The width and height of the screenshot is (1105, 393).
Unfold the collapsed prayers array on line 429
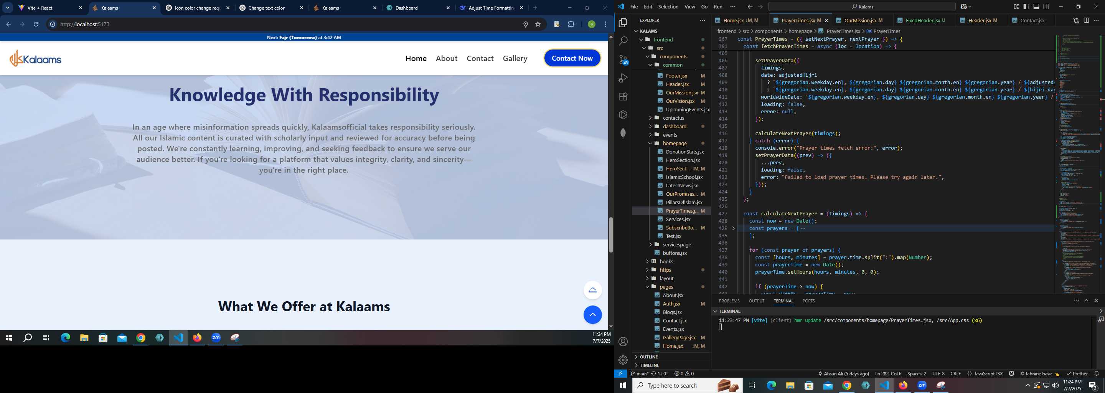(733, 228)
